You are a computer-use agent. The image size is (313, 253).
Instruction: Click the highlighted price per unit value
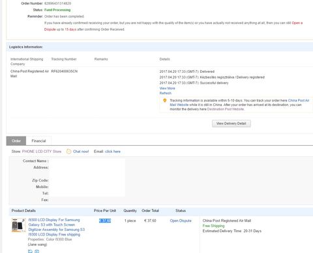[x=105, y=220]
